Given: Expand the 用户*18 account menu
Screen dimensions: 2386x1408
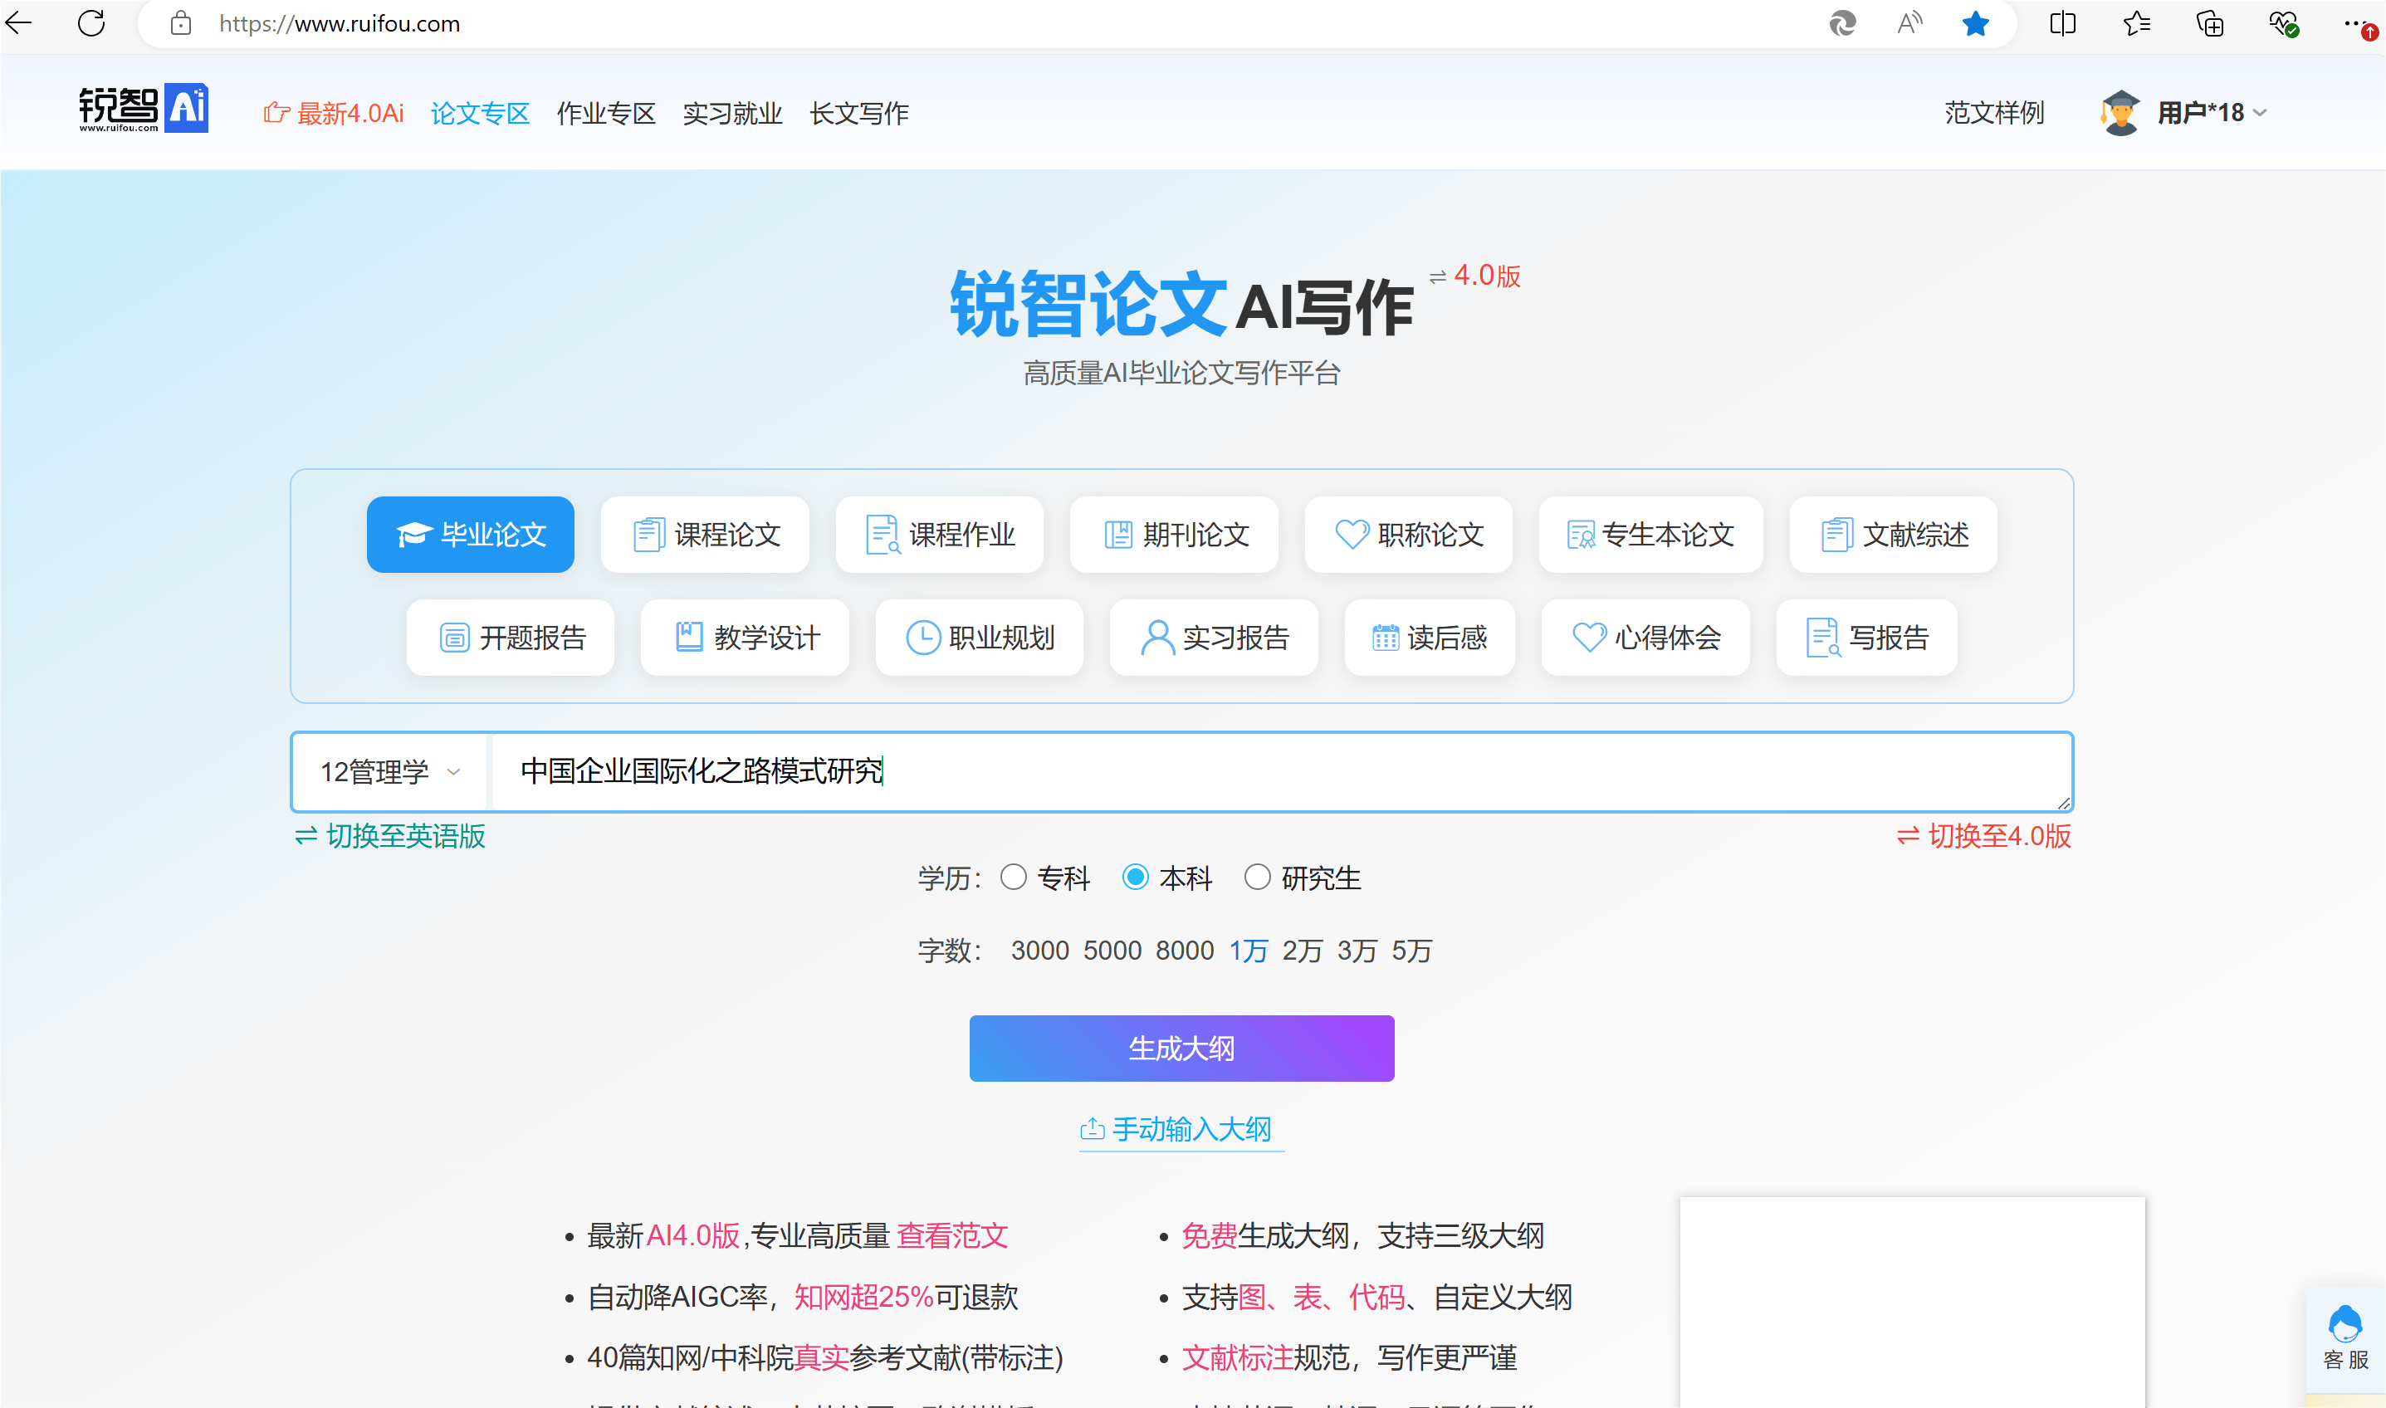Looking at the screenshot, I should click(2199, 112).
